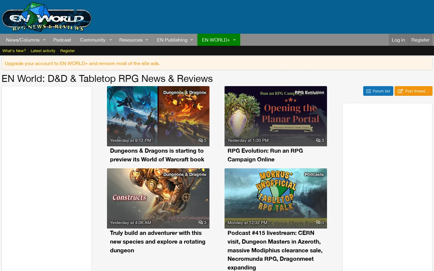Viewport: 434px width, 271px height.
Task: Click Log in
Action: coord(398,40)
